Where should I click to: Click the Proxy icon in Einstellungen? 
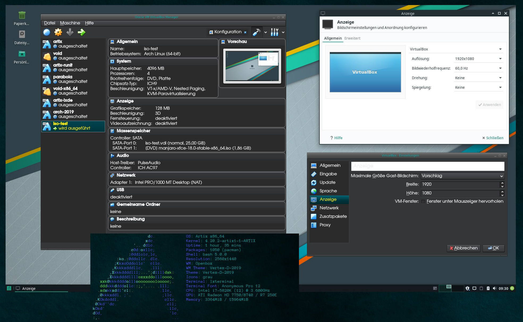tap(314, 225)
